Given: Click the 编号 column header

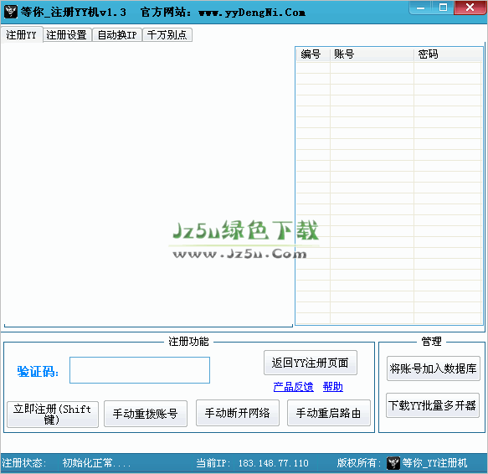Looking at the screenshot, I should tap(313, 54).
